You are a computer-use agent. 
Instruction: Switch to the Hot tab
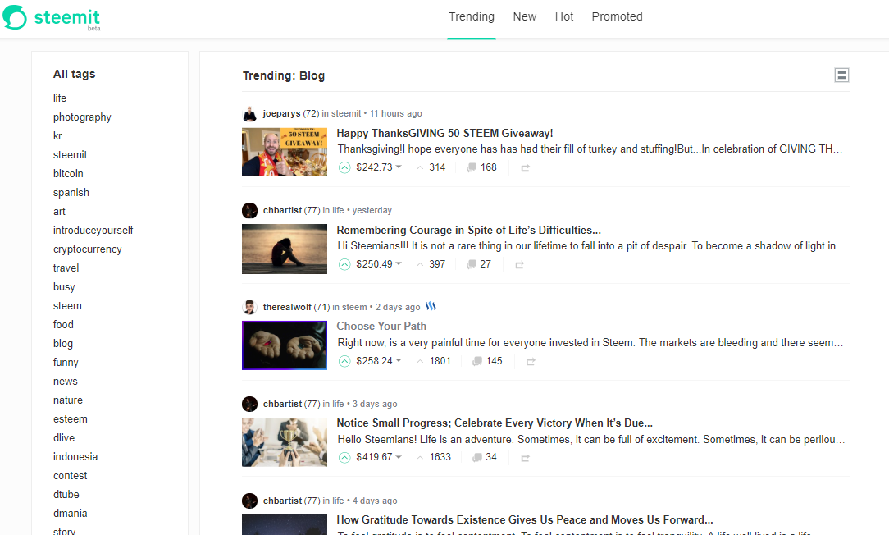[564, 16]
